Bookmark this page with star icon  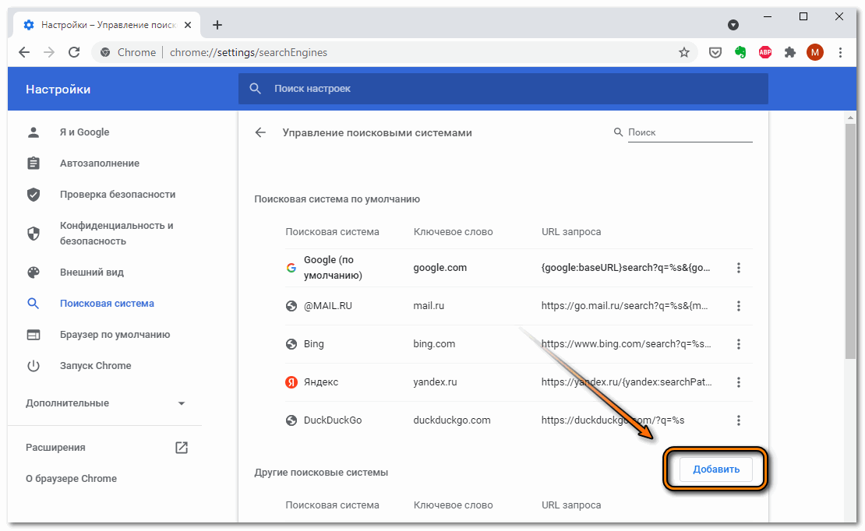(x=684, y=52)
